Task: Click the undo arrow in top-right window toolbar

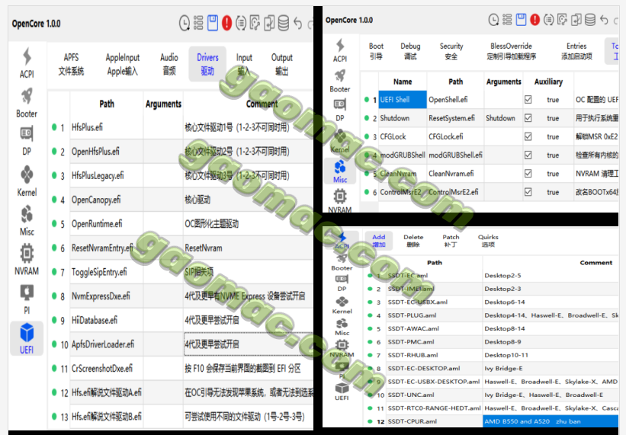Action: tap(604, 20)
